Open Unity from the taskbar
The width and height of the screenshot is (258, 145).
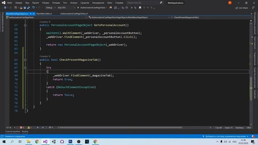pos(54,141)
